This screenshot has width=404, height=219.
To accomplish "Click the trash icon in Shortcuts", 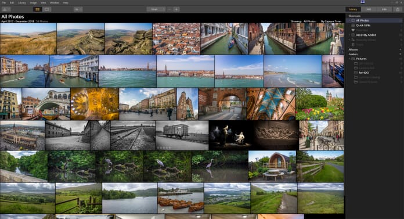I will pyautogui.click(x=353, y=44).
